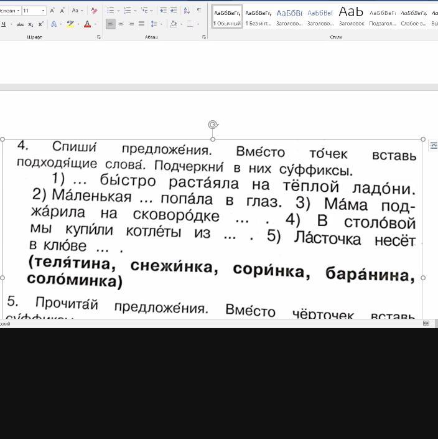
Task: Open the Change Case (Aa) menu
Action: coord(75,11)
